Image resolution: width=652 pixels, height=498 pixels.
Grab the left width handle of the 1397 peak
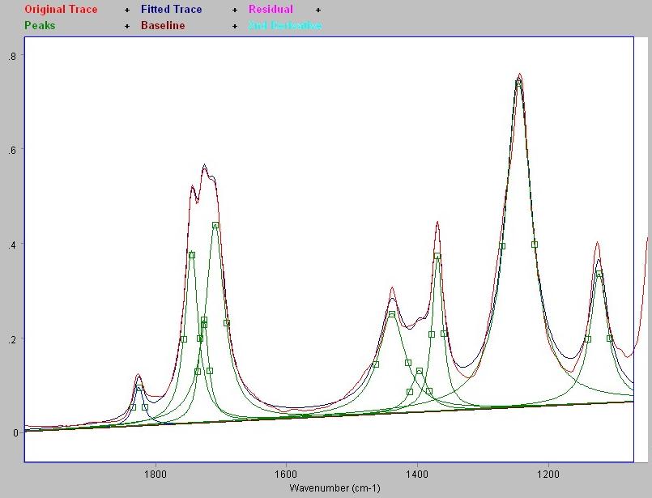(x=410, y=392)
